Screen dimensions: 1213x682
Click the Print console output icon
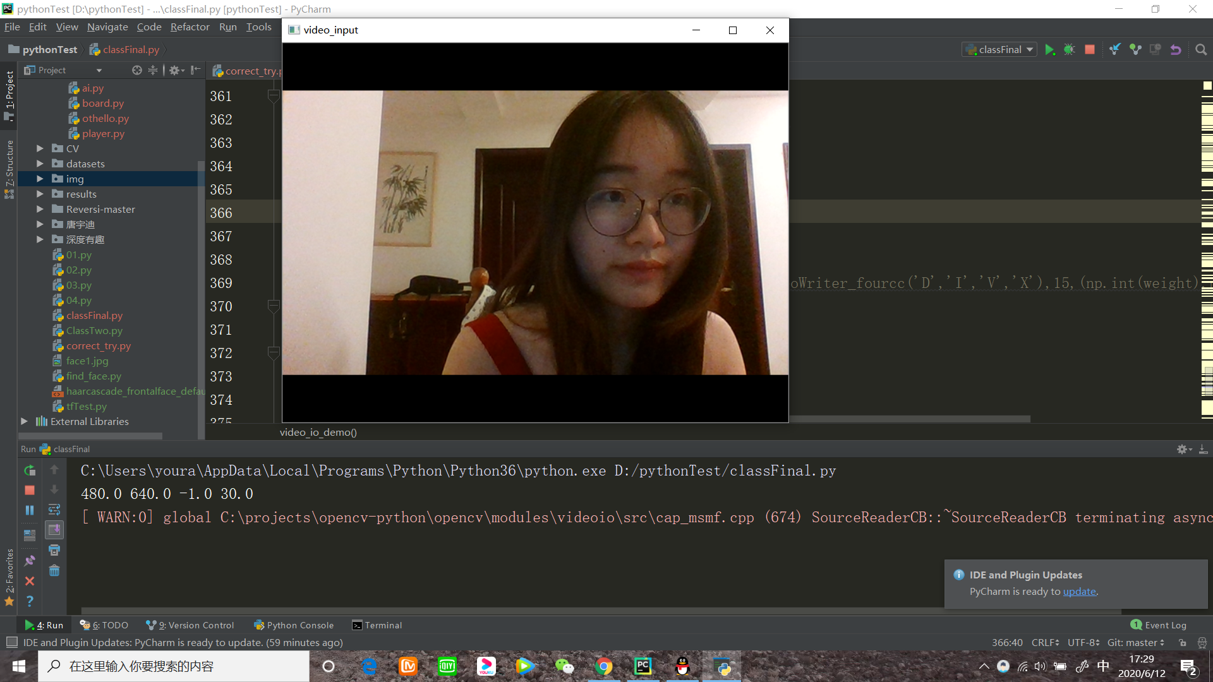pyautogui.click(x=54, y=551)
